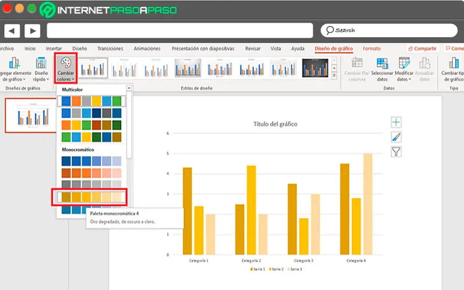Viewport: 464px width, 290px height.
Task: Click in the browser address bar
Action: [180, 31]
